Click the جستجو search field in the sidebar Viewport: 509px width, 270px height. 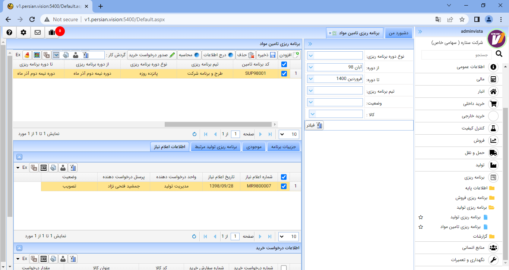click(457, 55)
